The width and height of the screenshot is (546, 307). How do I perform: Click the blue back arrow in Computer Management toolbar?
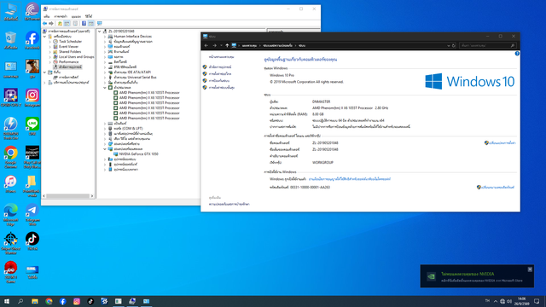(45, 23)
